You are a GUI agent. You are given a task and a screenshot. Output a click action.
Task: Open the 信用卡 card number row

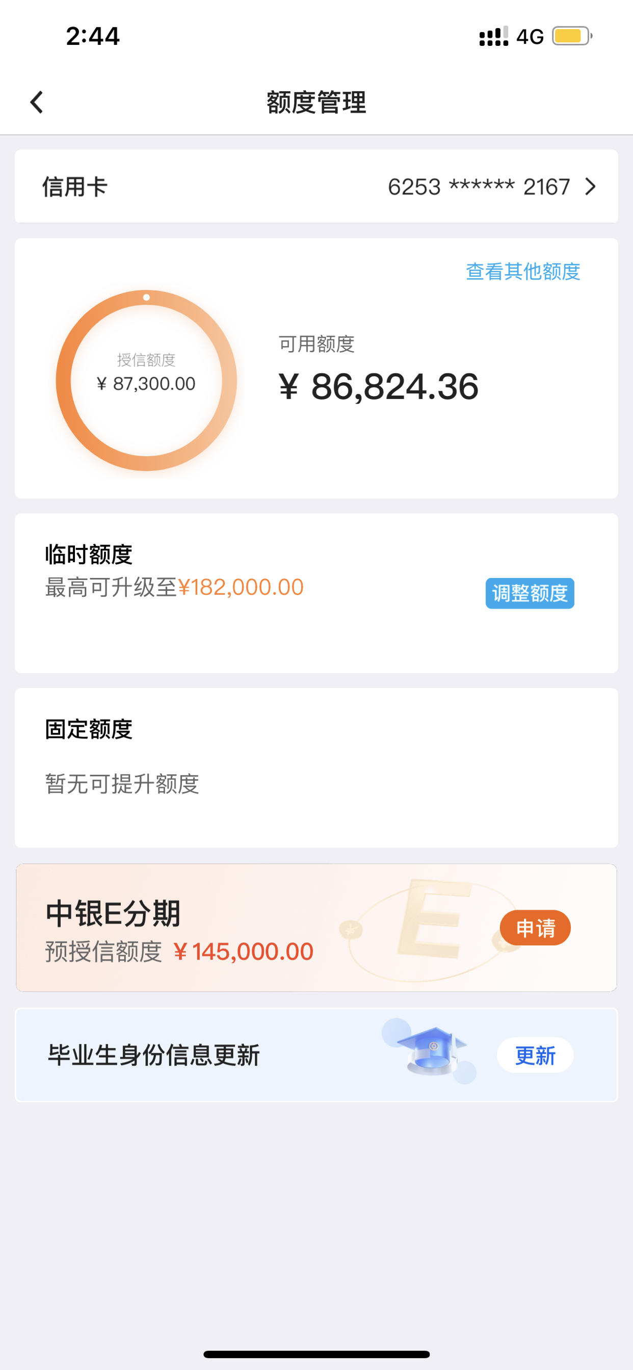316,187
